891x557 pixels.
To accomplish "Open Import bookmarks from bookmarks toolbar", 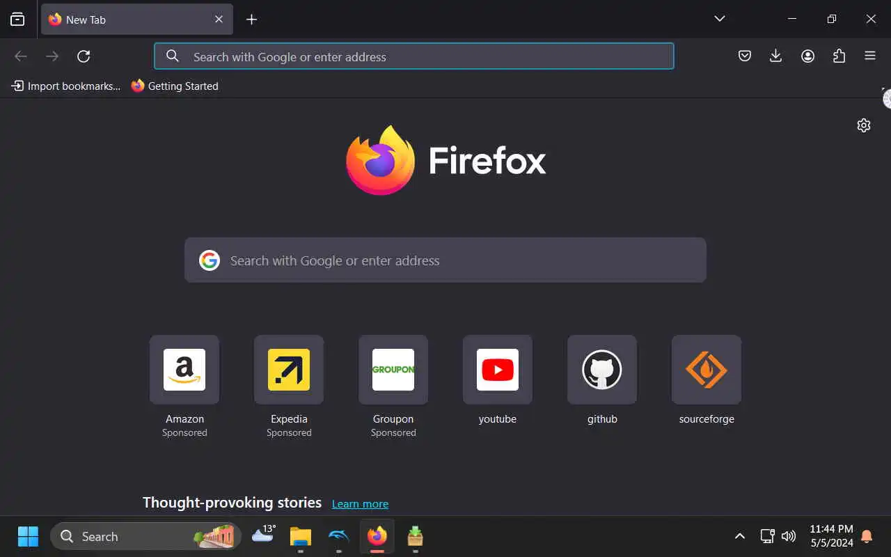I will (66, 86).
